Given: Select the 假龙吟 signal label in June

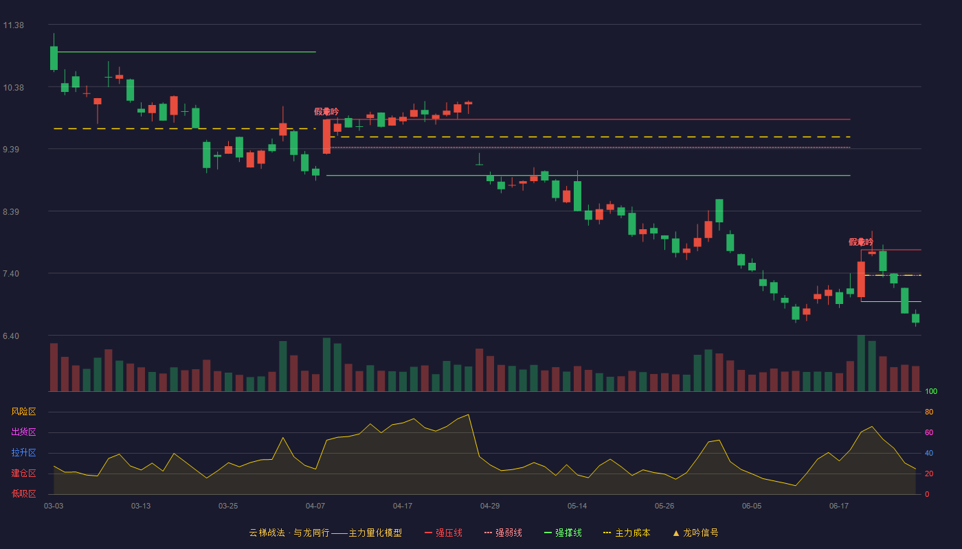Looking at the screenshot, I should (x=861, y=242).
